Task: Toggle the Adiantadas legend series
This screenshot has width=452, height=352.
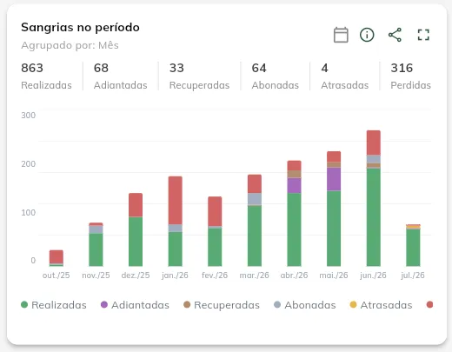Action: click(x=135, y=305)
